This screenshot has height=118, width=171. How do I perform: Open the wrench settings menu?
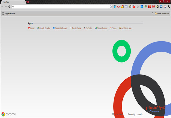click(169, 7)
